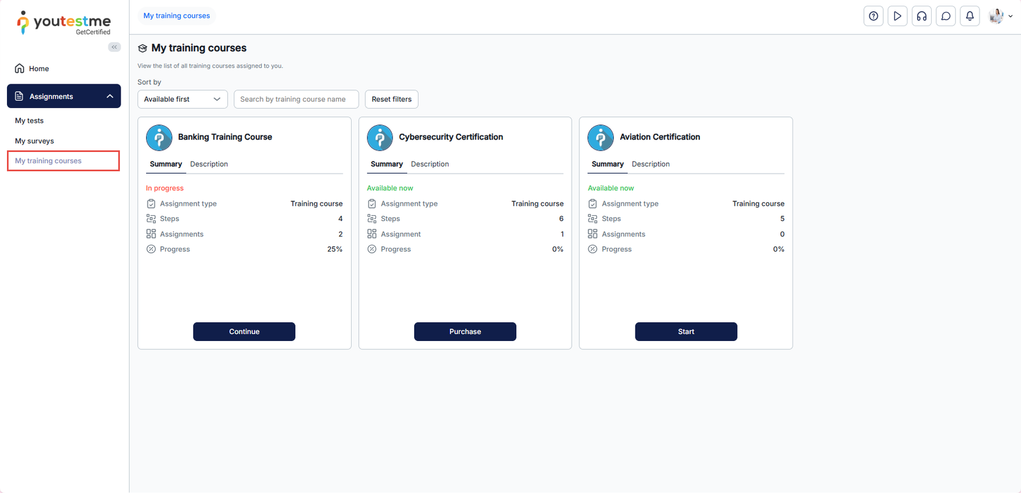Focus the training course name search field
This screenshot has width=1021, height=493.
(296, 100)
